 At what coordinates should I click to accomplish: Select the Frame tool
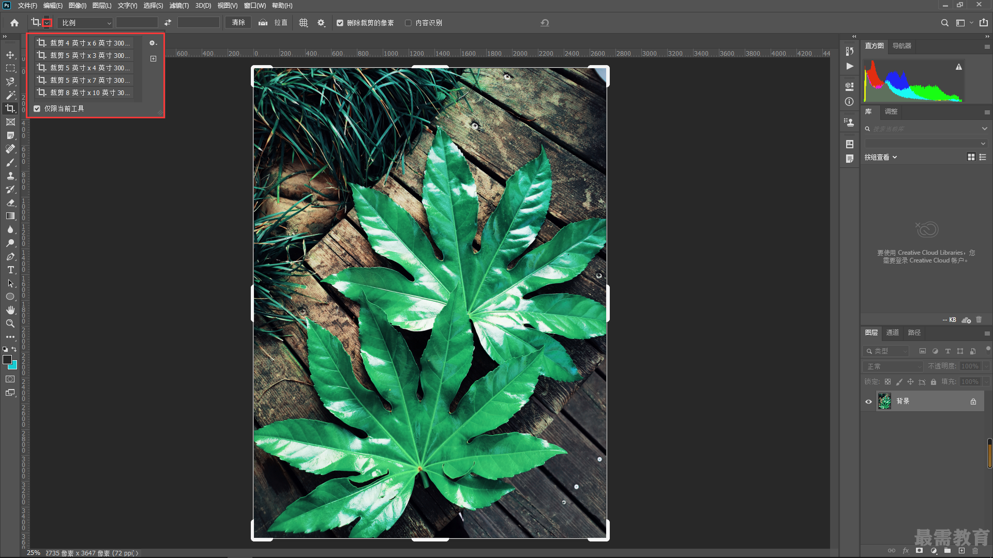point(10,122)
